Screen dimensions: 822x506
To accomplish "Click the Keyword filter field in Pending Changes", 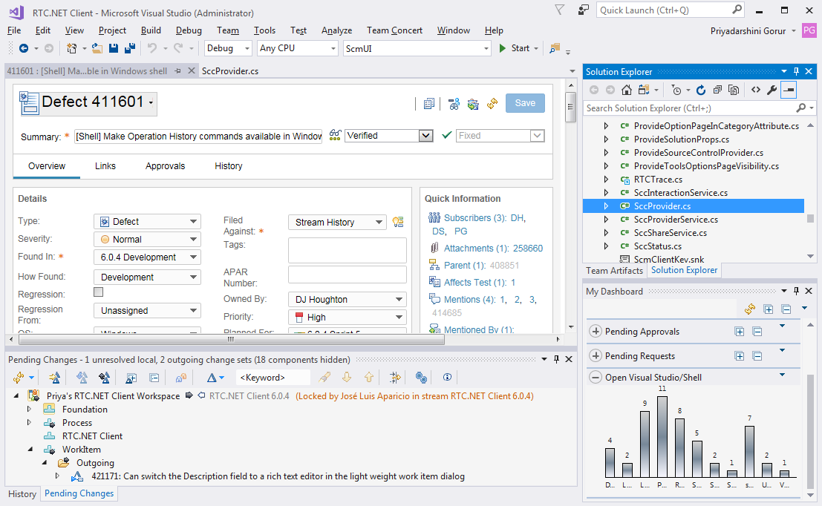I will click(x=273, y=377).
